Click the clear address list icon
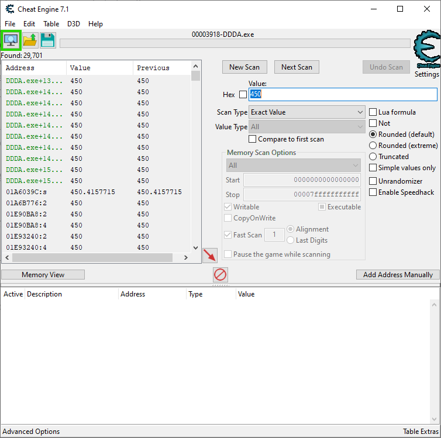Viewport: 441px width, 438px height. pos(220,274)
